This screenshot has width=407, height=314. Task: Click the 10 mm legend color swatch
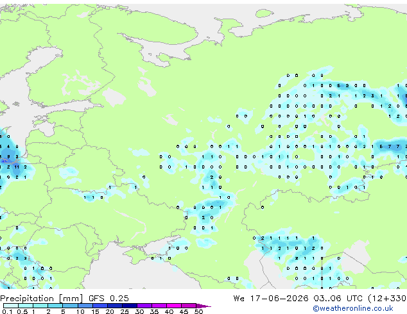[85, 306]
